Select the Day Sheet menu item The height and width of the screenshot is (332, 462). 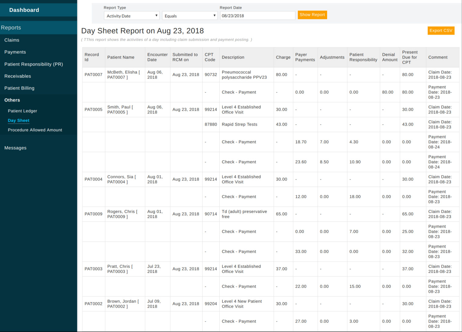19,120
